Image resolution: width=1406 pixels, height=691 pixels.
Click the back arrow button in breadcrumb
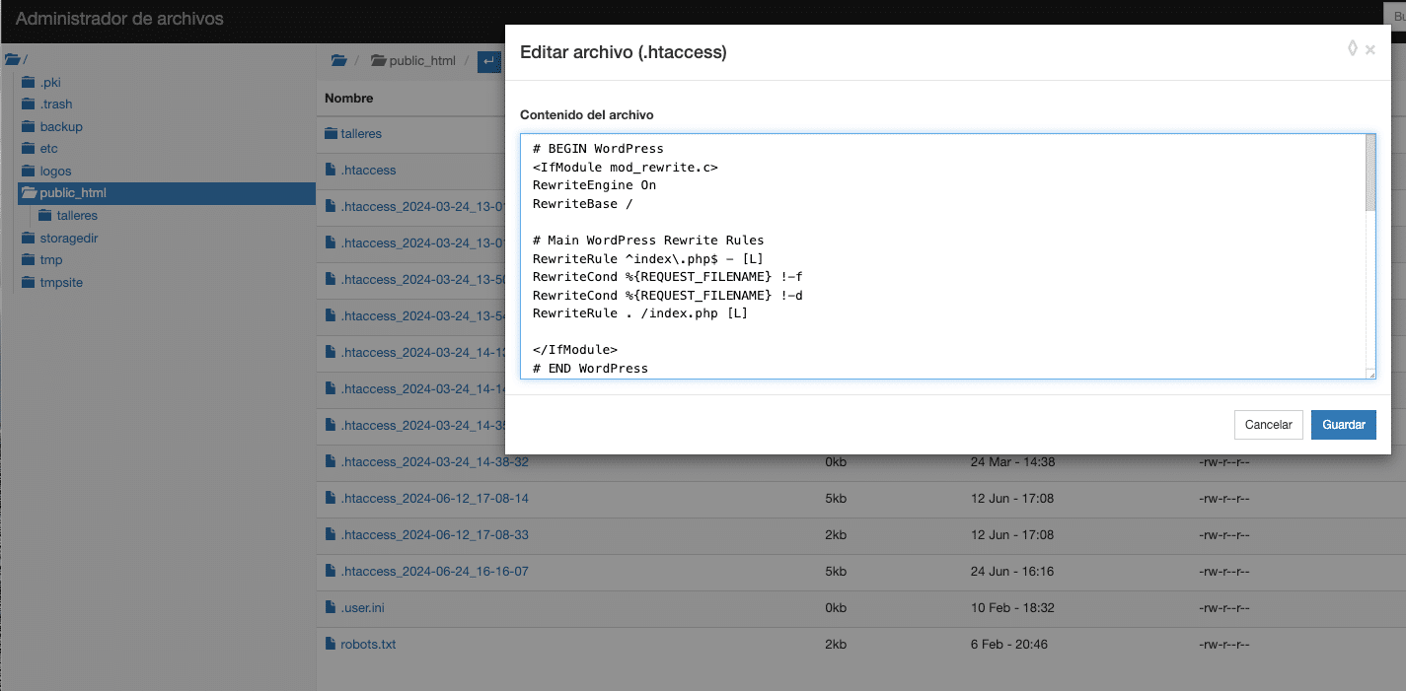pyautogui.click(x=488, y=61)
